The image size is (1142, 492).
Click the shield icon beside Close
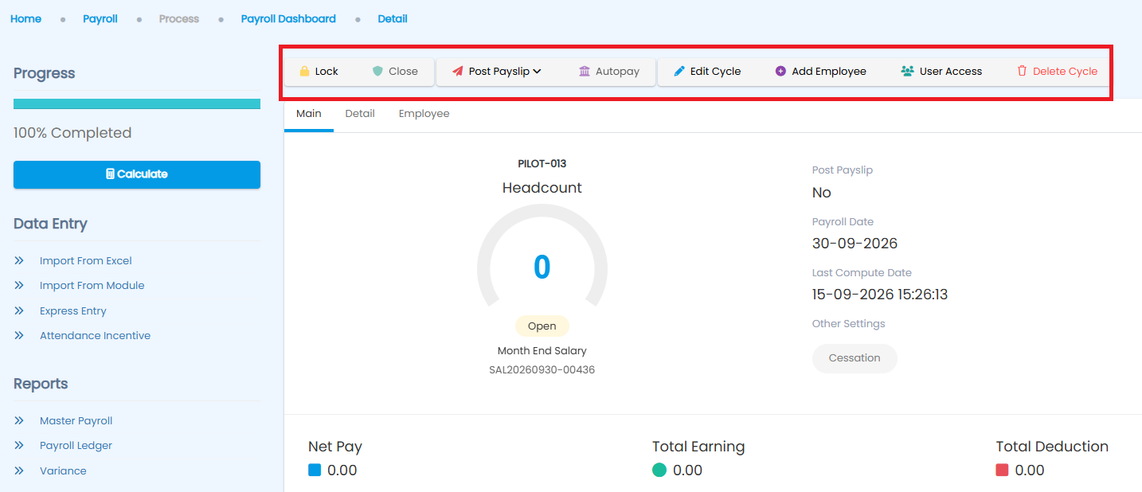(x=377, y=71)
